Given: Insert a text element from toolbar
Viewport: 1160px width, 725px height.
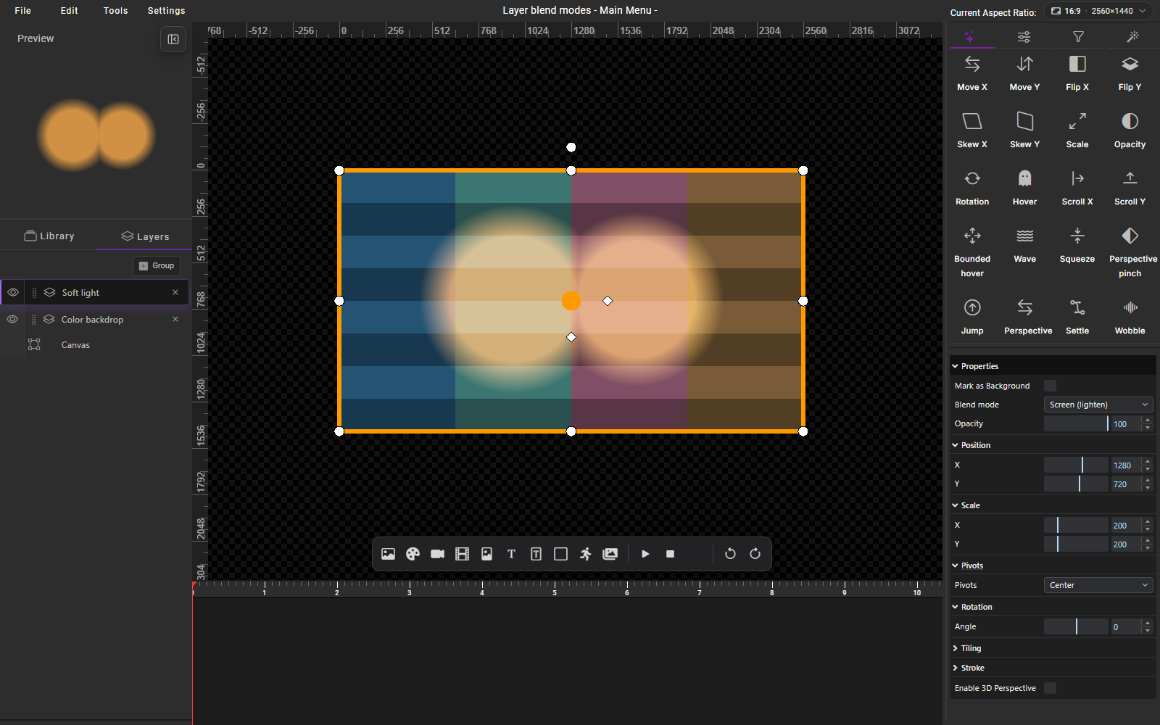Looking at the screenshot, I should click(x=511, y=554).
